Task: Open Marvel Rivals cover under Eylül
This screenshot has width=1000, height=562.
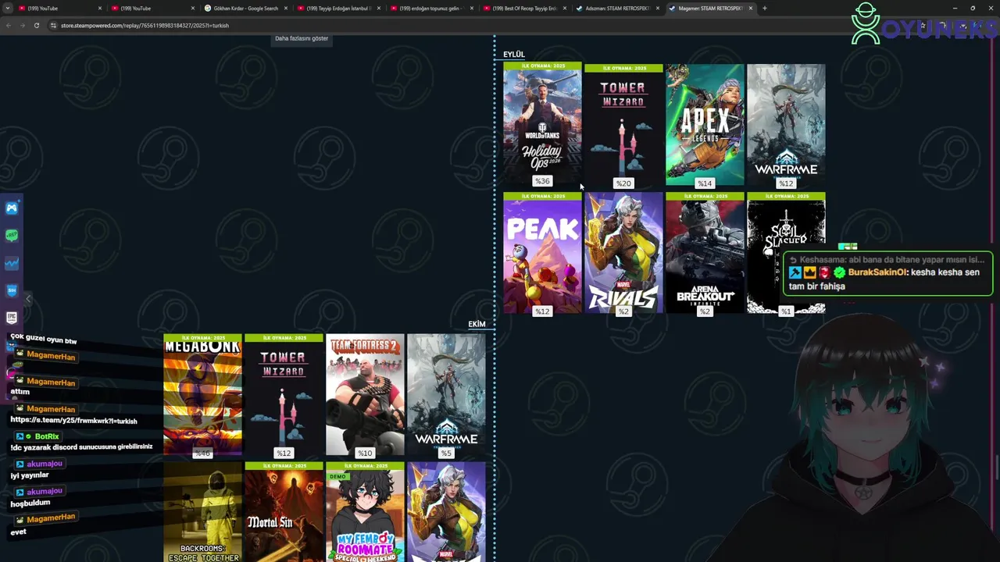Action: tap(623, 254)
